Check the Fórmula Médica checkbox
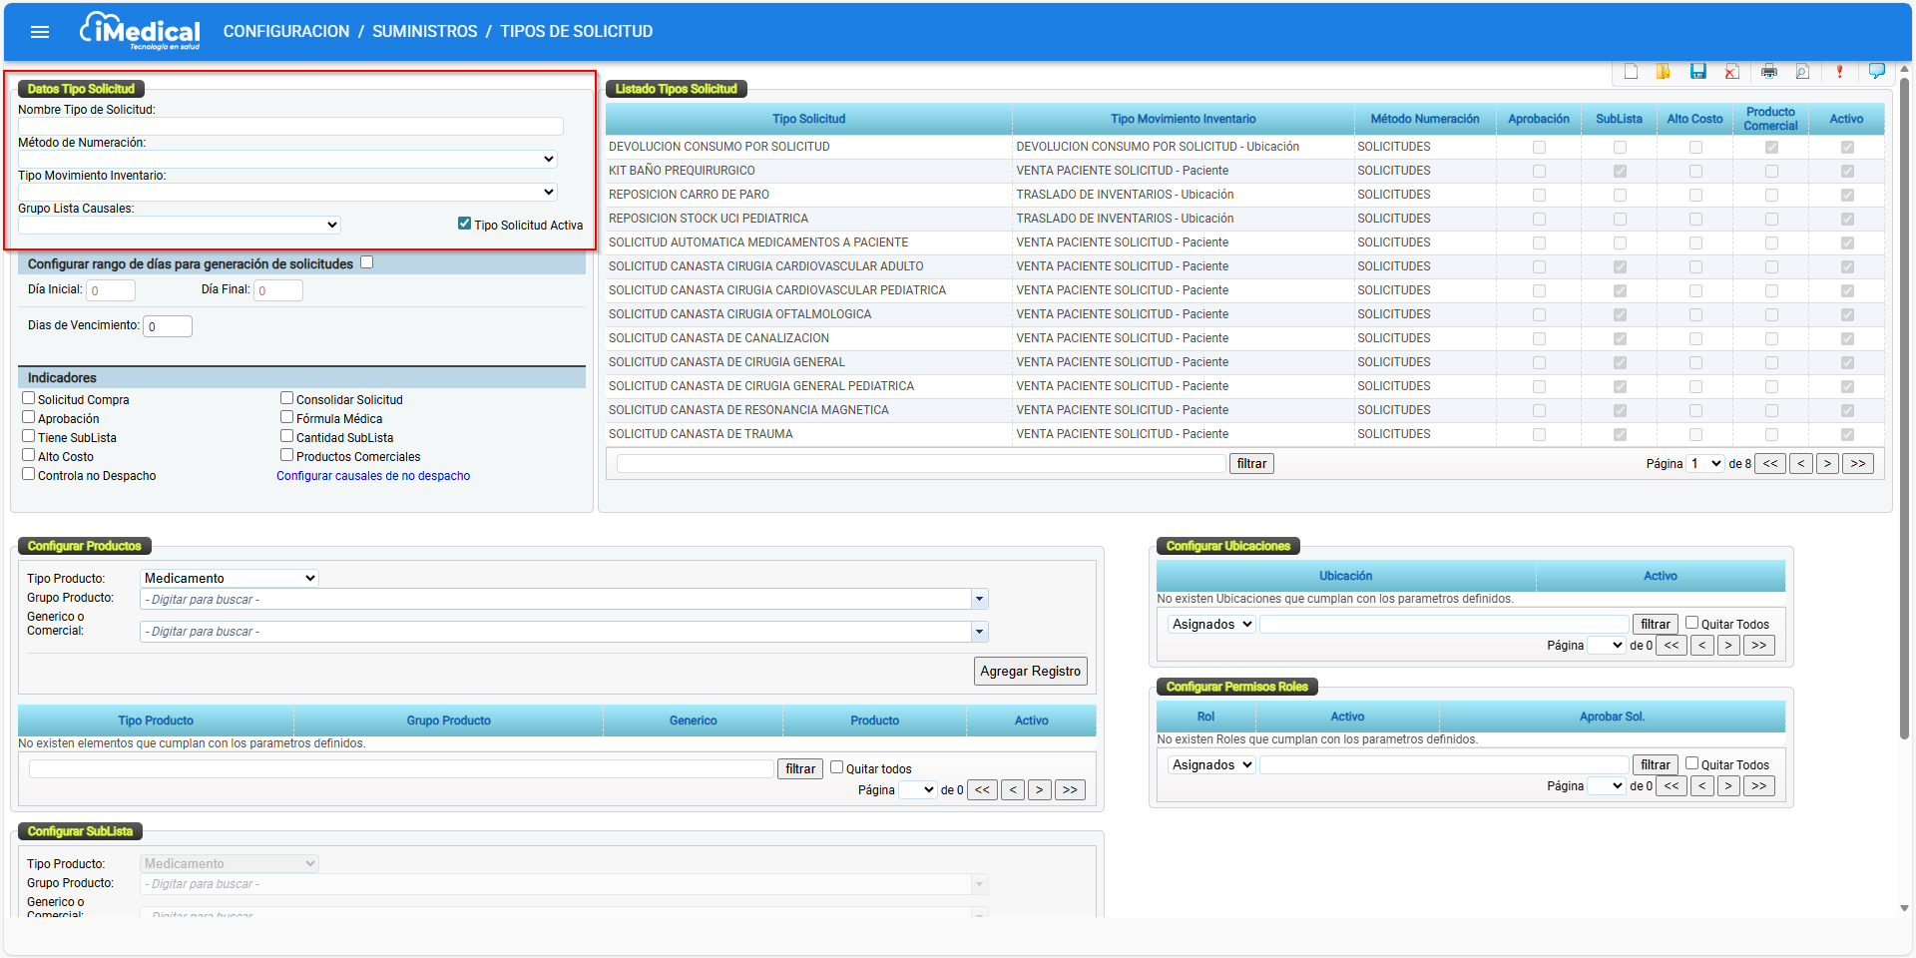The width and height of the screenshot is (1916, 958). 287,417
